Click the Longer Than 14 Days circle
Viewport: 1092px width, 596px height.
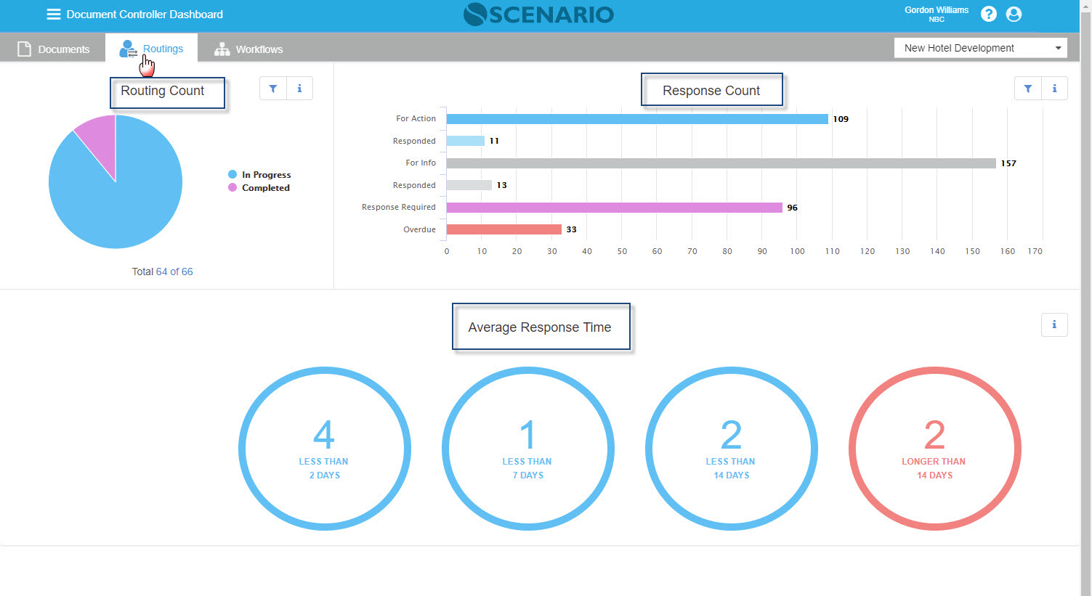tap(934, 448)
